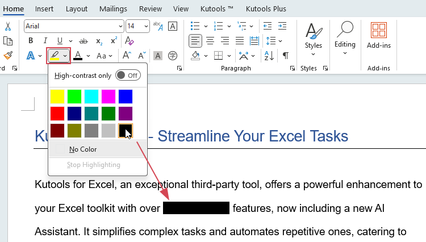Choose No Color highlight option
Screen dimensions: 426x242
coord(98,149)
